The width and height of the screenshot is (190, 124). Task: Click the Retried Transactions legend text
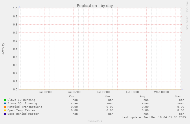[25, 107]
